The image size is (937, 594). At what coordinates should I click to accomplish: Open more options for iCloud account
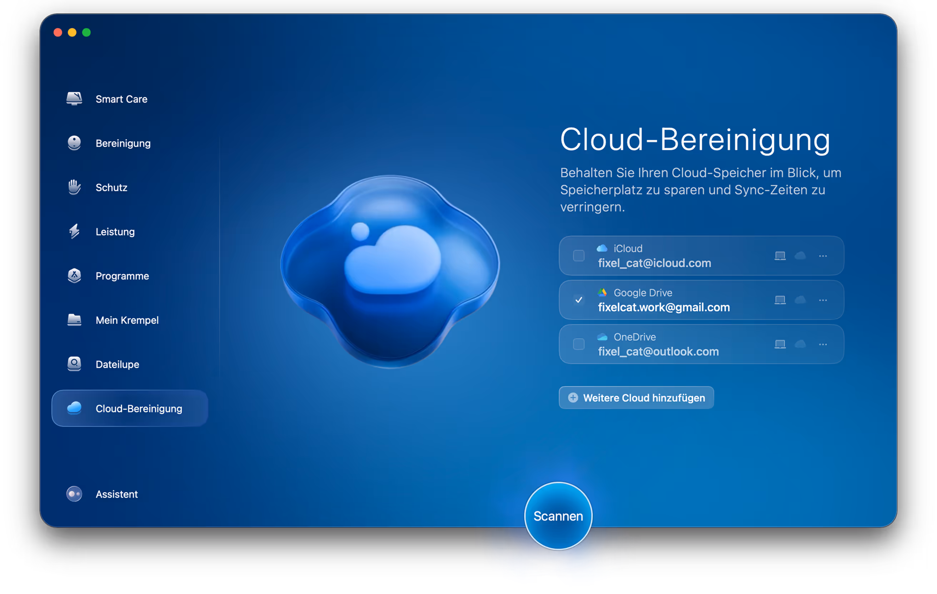[x=823, y=256]
